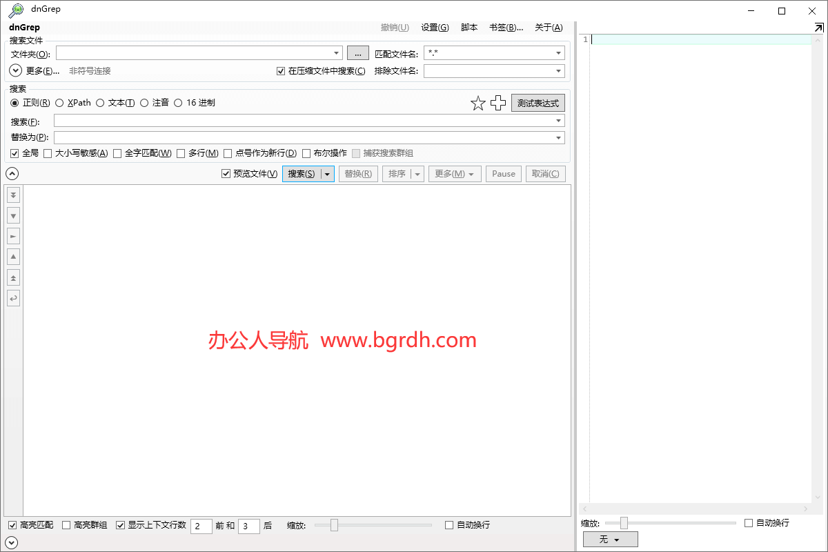828x552 pixels.
Task: Click the 测试表达式 button
Action: click(538, 103)
